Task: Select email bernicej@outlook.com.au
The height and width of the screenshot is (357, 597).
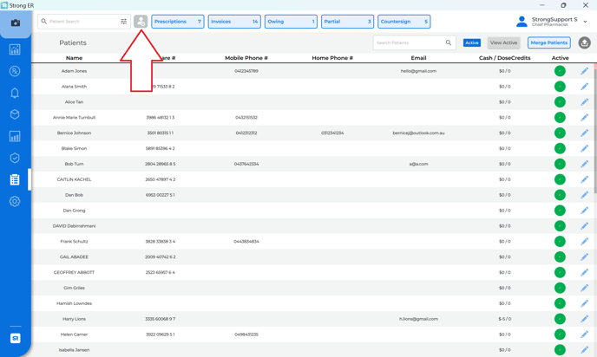Action: [418, 133]
